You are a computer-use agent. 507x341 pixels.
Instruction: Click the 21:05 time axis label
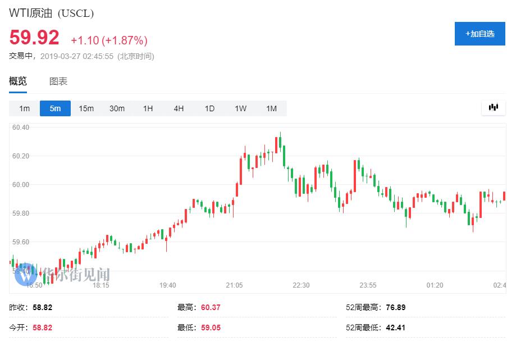[235, 285]
